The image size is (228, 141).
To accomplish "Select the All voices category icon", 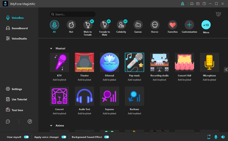I will (x=54, y=25).
